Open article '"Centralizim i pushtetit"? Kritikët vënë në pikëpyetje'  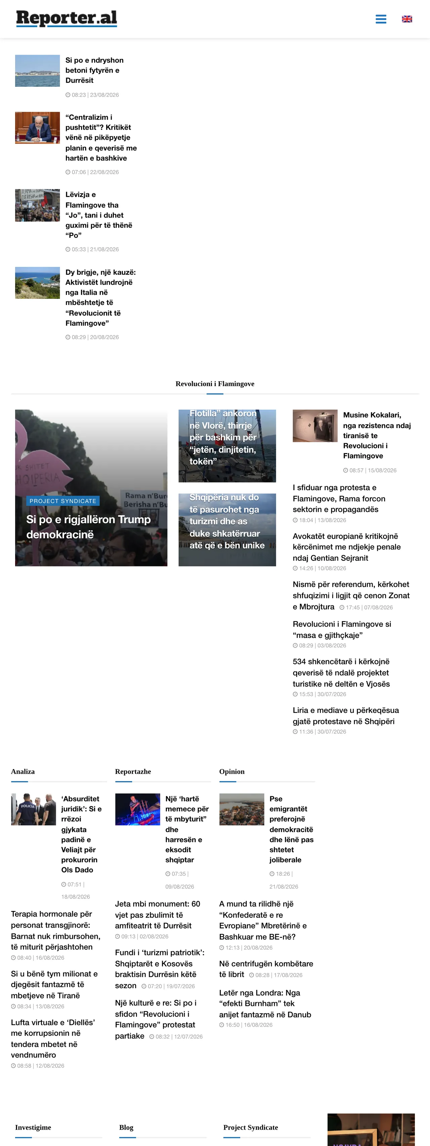pyautogui.click(x=101, y=137)
